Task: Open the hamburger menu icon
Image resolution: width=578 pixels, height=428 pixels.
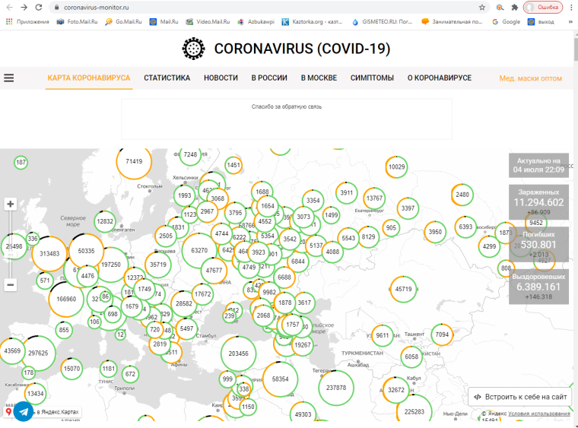Action: pos(9,78)
